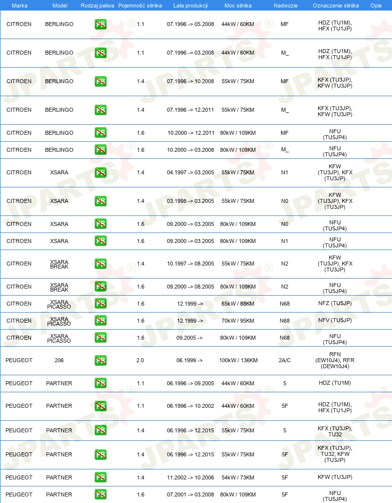392x503 pixels.
Task: Select the Moc silnika column header
Action: (238, 6)
